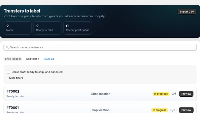Expand More filters

[16, 78]
